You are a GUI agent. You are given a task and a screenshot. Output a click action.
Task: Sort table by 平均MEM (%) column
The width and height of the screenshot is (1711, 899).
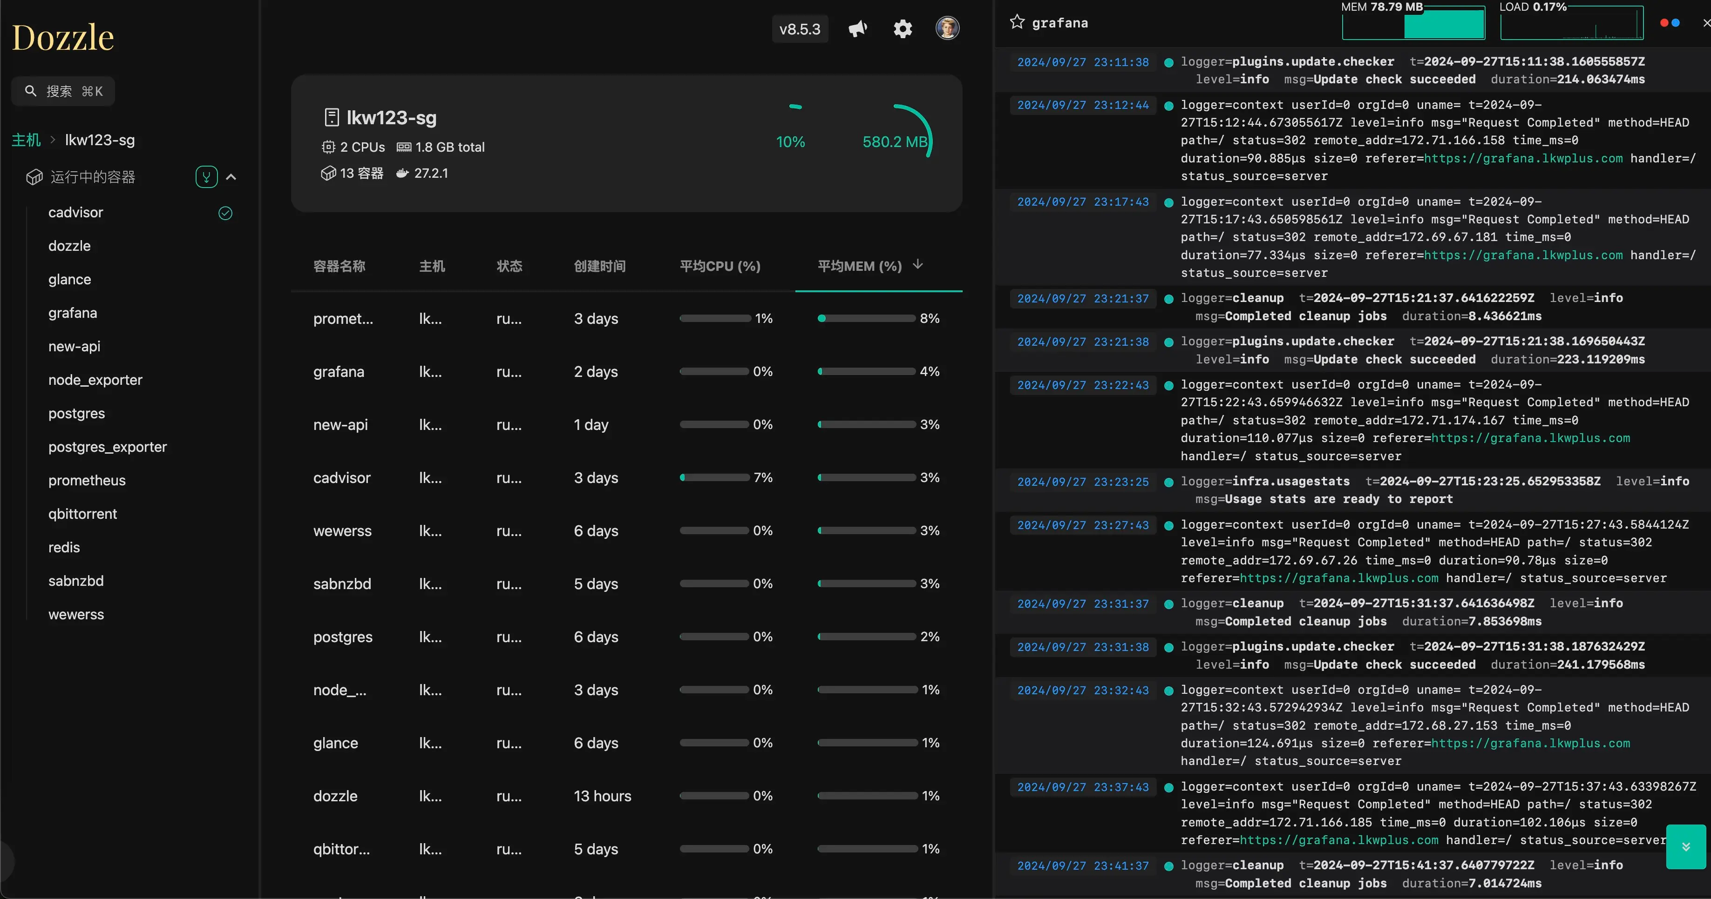[860, 266]
